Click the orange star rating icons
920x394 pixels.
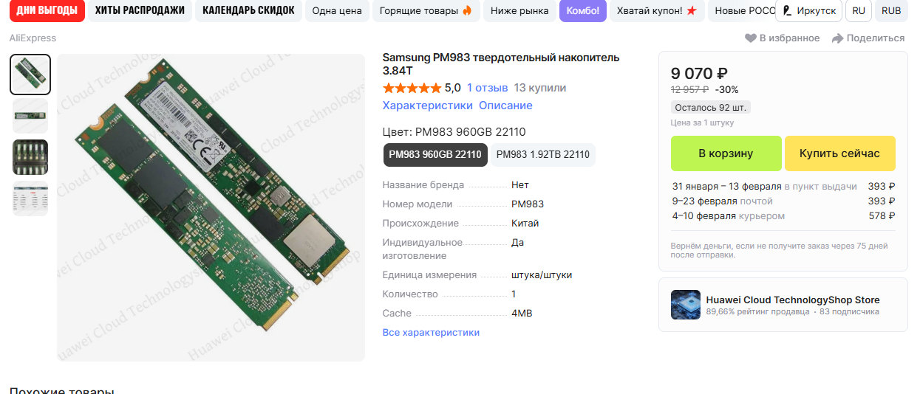click(x=412, y=88)
